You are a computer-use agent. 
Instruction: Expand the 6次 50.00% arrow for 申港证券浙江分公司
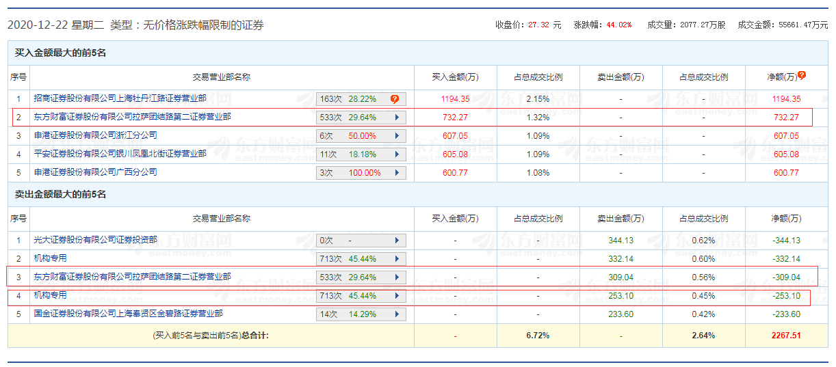coord(396,136)
